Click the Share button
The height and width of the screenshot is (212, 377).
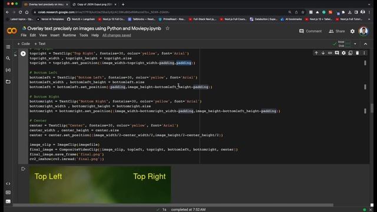pyautogui.click(x=336, y=31)
